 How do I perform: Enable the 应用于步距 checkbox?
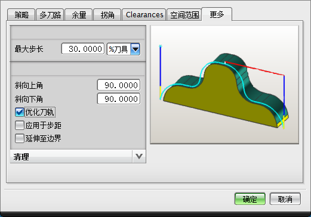pyautogui.click(x=20, y=125)
